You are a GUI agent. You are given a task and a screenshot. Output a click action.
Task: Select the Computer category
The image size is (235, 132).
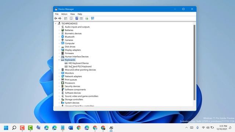tap(70, 43)
